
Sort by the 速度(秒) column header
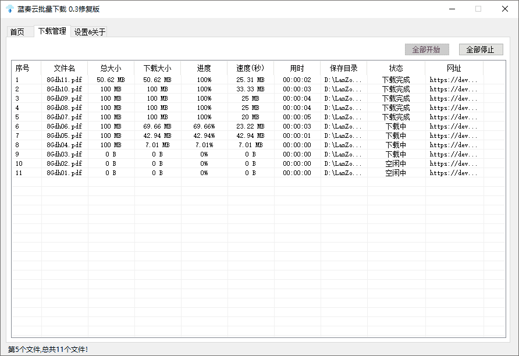coord(250,68)
